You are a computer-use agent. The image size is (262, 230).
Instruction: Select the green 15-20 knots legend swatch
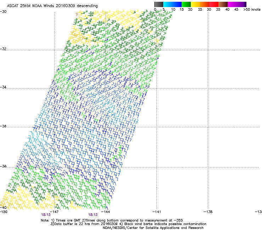(186, 4)
